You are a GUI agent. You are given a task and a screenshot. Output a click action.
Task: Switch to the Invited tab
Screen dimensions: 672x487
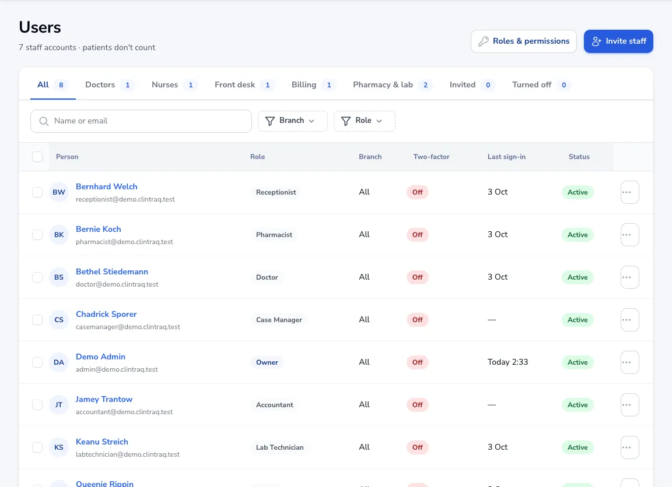[x=471, y=84]
